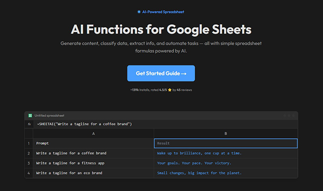Click the SHEETAI formula in the formula bar

84,124
